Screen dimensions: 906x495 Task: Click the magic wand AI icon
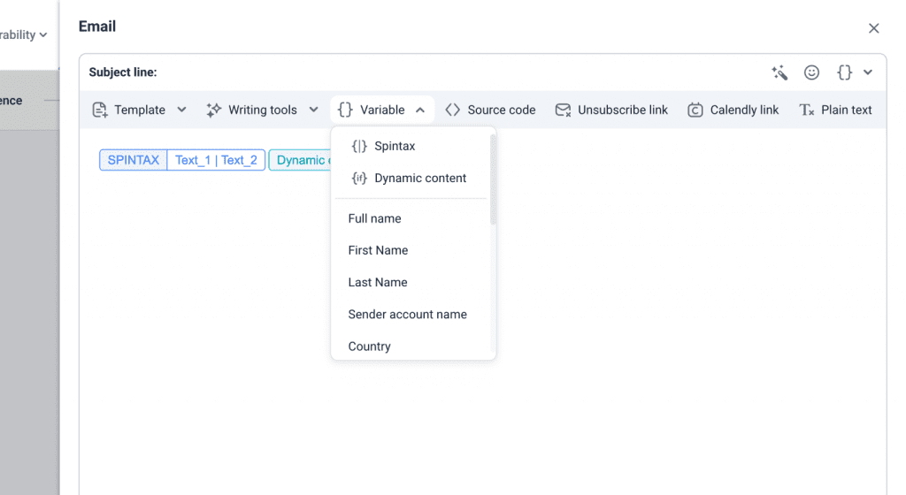(779, 72)
